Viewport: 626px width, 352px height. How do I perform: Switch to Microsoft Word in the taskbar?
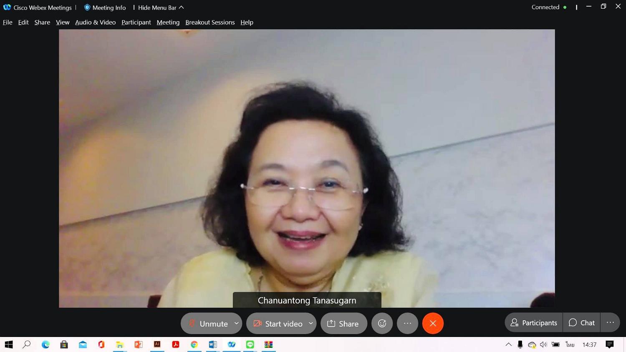212,344
